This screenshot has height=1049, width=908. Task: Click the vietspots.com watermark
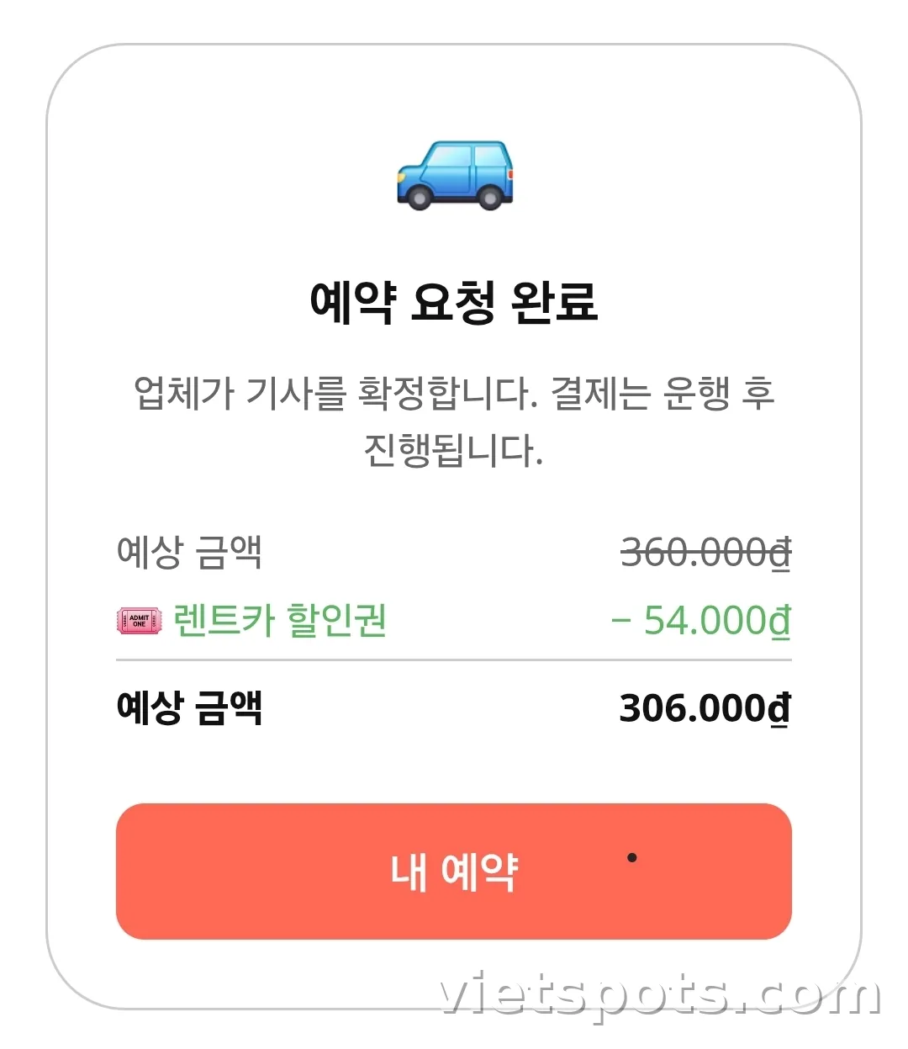pos(661,997)
